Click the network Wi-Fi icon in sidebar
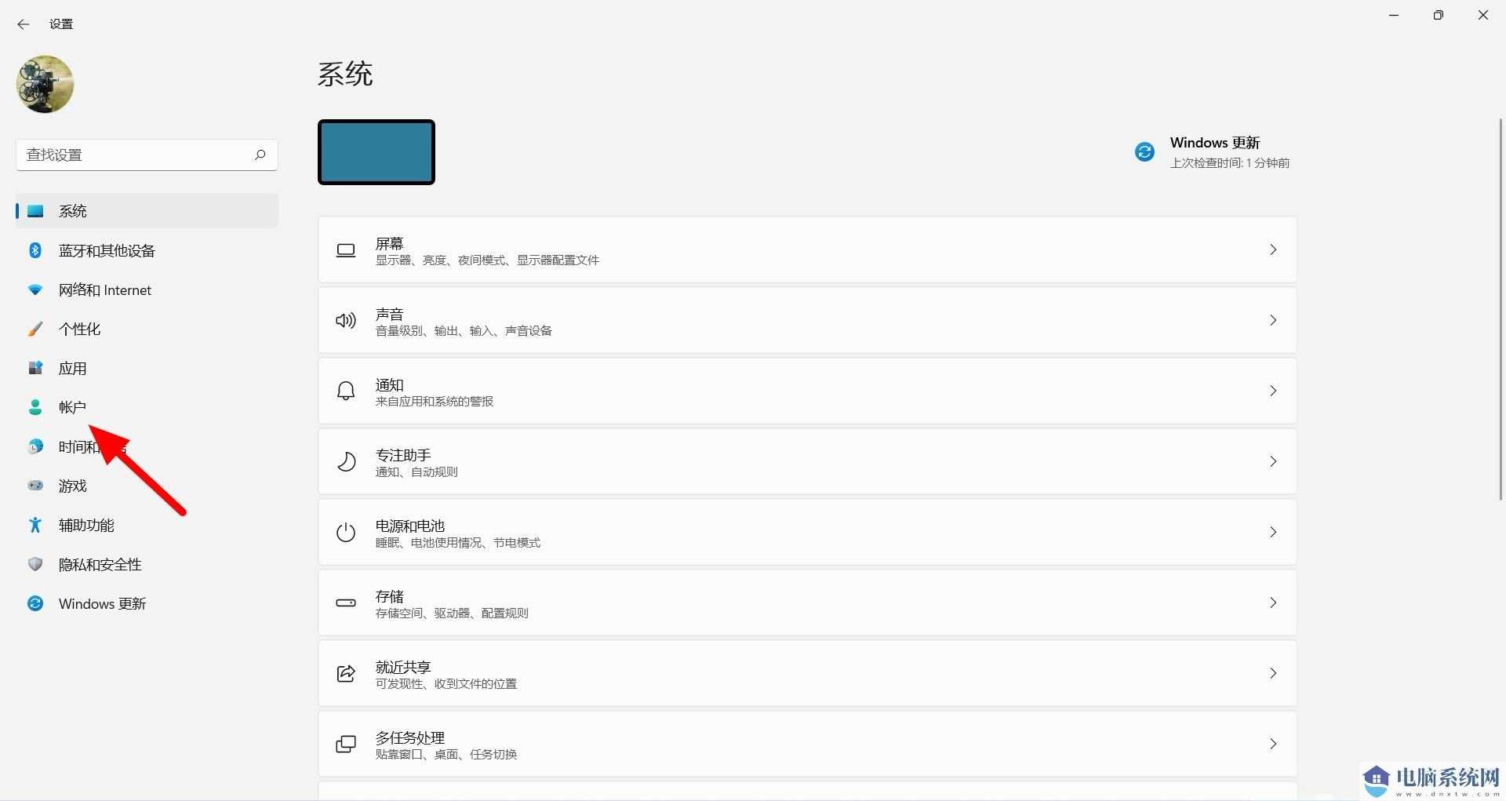Viewport: 1506px width, 801px height. tap(35, 289)
